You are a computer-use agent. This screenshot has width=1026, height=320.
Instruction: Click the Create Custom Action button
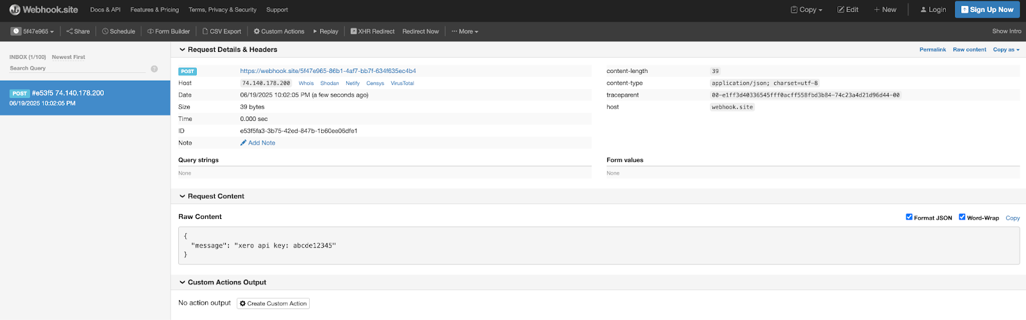273,303
